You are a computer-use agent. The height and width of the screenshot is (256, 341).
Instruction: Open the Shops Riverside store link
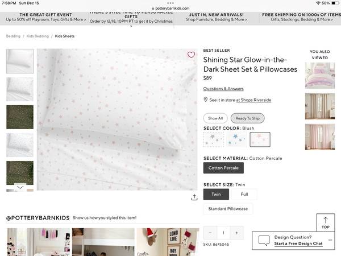tap(253, 100)
